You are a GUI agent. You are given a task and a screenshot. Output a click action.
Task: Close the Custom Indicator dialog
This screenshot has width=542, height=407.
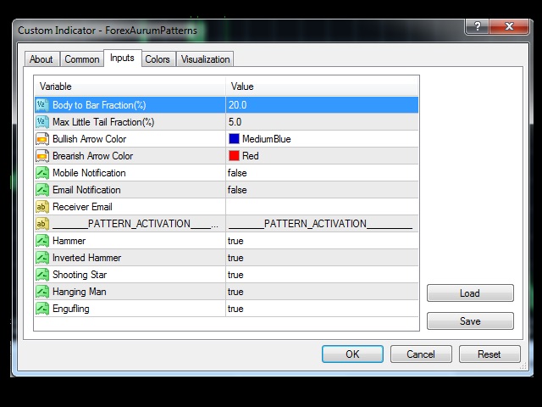pyautogui.click(x=509, y=26)
